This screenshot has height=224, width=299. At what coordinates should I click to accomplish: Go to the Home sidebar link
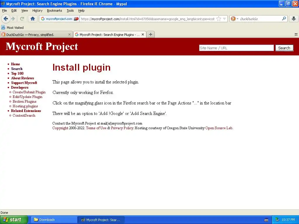[15, 64]
